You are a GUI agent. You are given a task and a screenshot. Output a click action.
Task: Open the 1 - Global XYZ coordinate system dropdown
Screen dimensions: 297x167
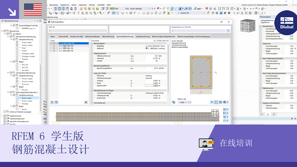pos(204,13)
